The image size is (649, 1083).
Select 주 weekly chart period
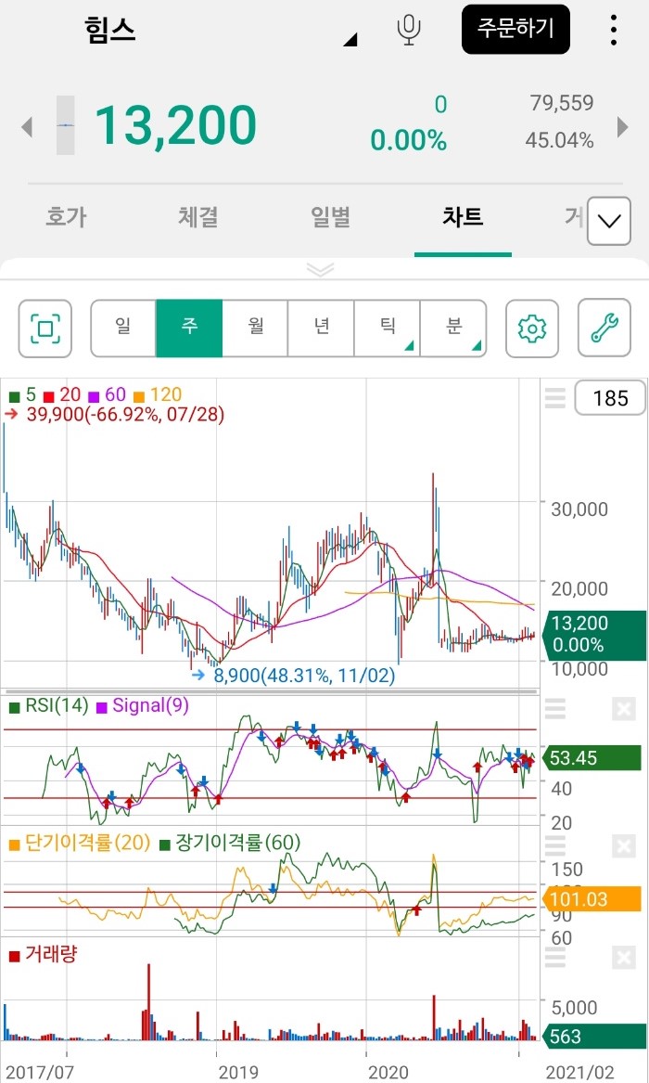point(189,329)
